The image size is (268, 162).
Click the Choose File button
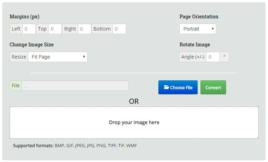tap(178, 87)
